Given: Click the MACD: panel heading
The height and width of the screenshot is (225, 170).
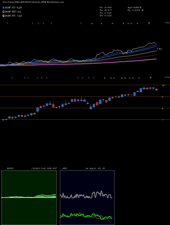Looking at the screenshot, I should (x=10, y=168).
